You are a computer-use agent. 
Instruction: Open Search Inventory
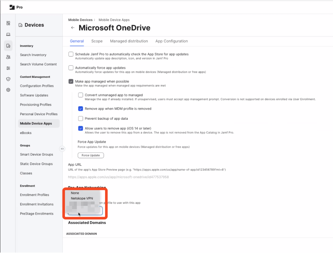point(33,55)
